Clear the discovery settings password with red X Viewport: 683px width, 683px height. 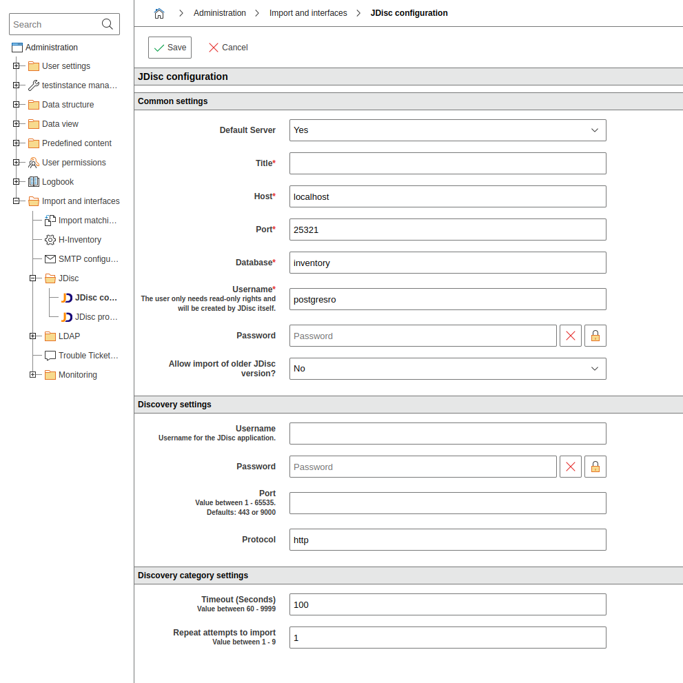click(570, 467)
